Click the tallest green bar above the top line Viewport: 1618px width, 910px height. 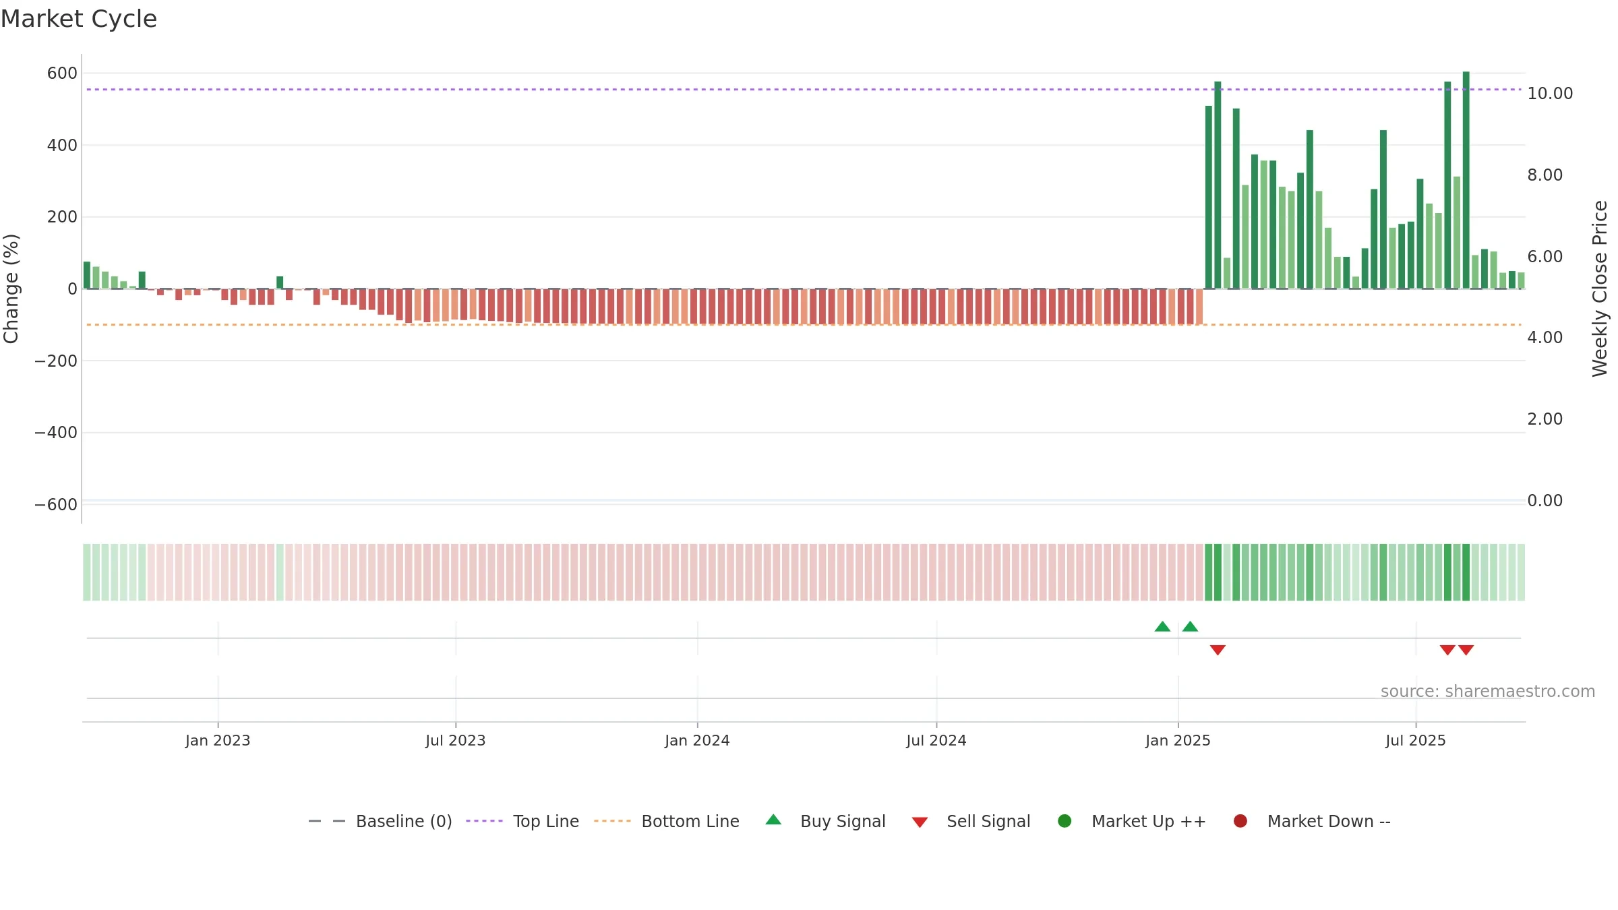coord(1466,180)
